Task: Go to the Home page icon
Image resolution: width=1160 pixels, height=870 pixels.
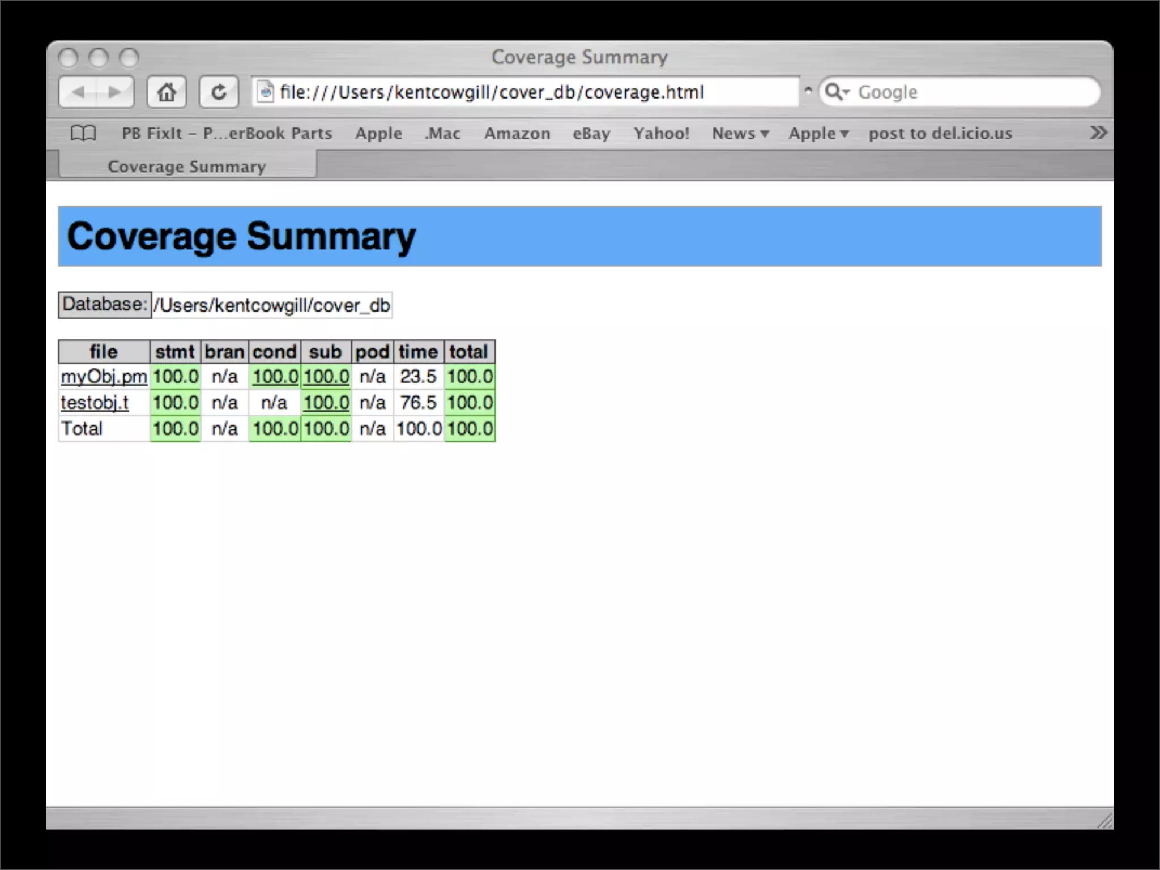Action: [167, 92]
